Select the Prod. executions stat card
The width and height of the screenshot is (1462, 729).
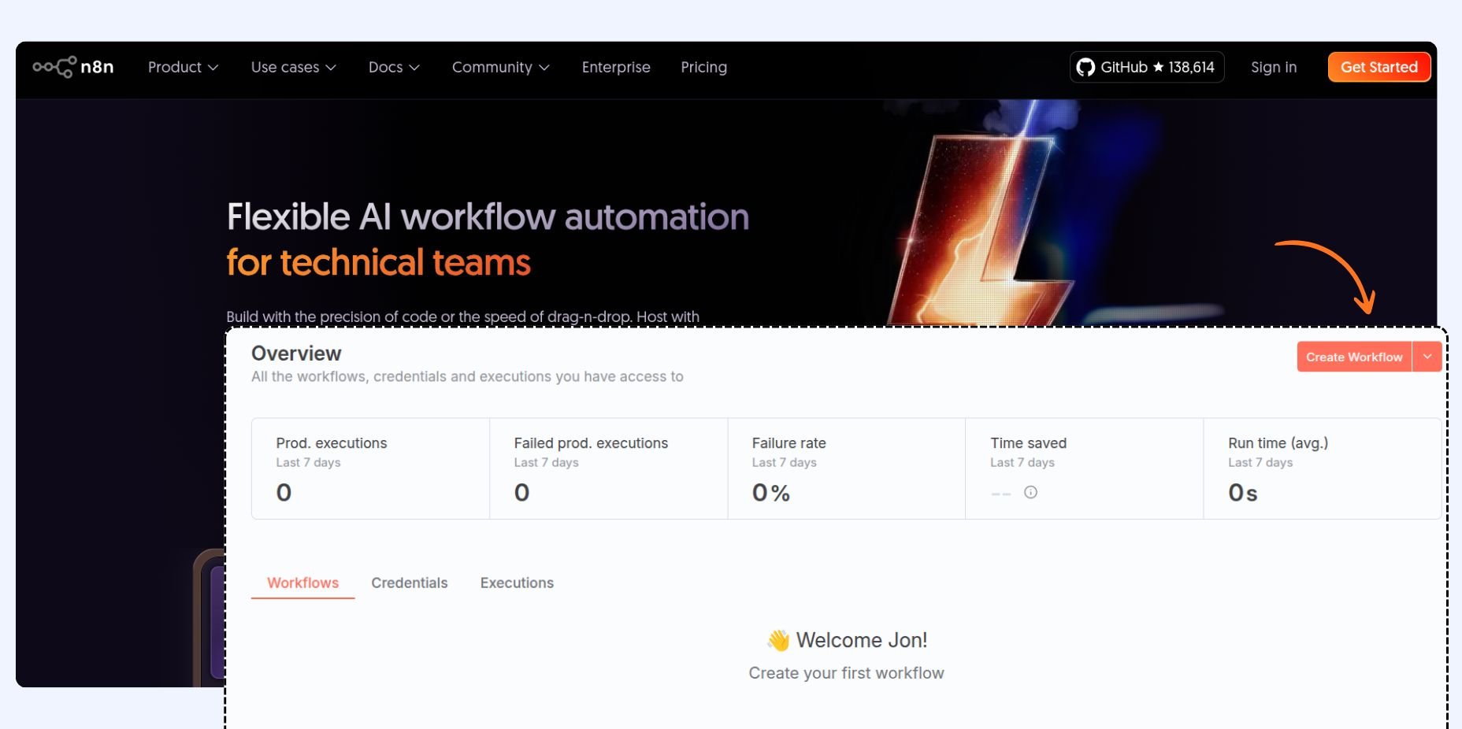pos(370,468)
